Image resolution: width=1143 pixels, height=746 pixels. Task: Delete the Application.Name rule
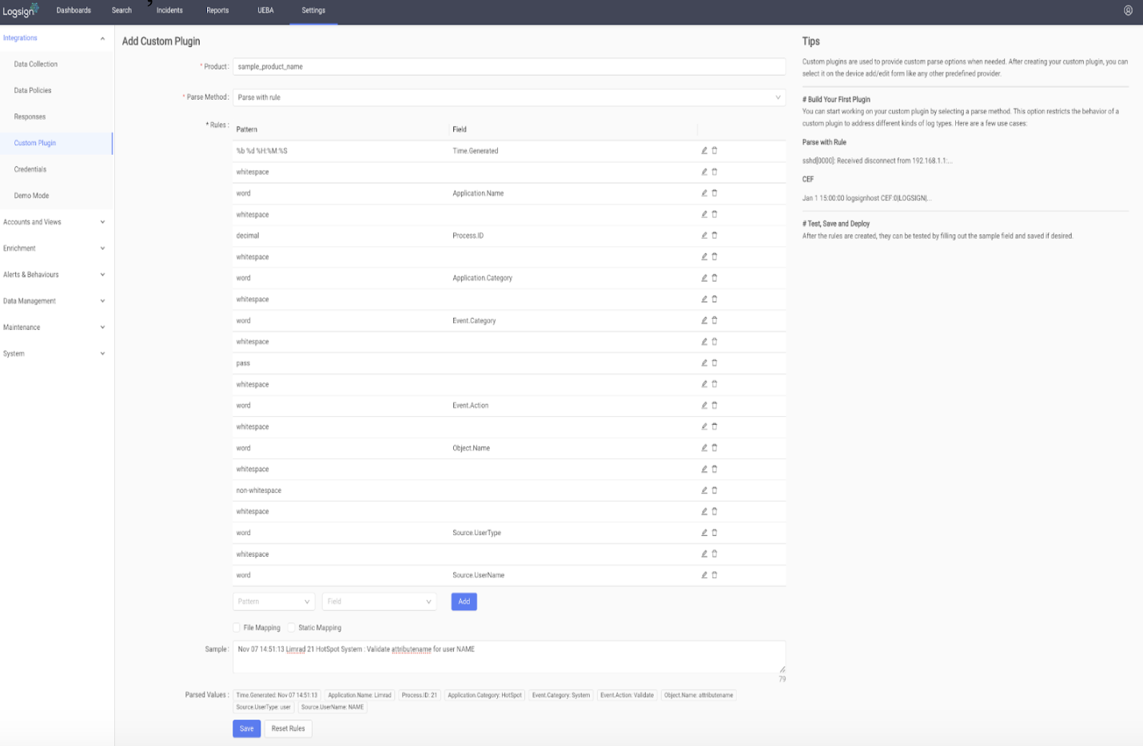pyautogui.click(x=715, y=192)
